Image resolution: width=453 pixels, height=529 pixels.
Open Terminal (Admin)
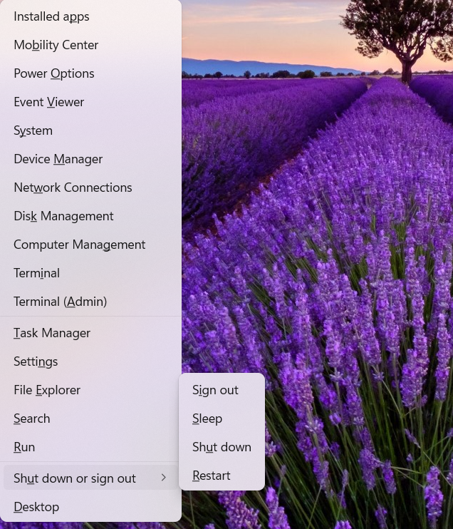tap(60, 302)
